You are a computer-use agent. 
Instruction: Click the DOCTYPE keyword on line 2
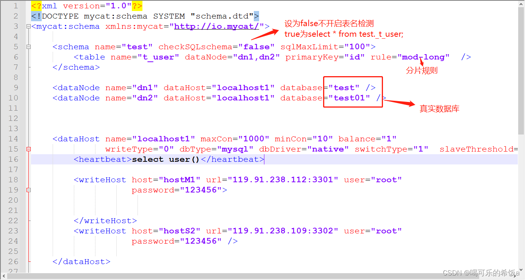(60, 16)
